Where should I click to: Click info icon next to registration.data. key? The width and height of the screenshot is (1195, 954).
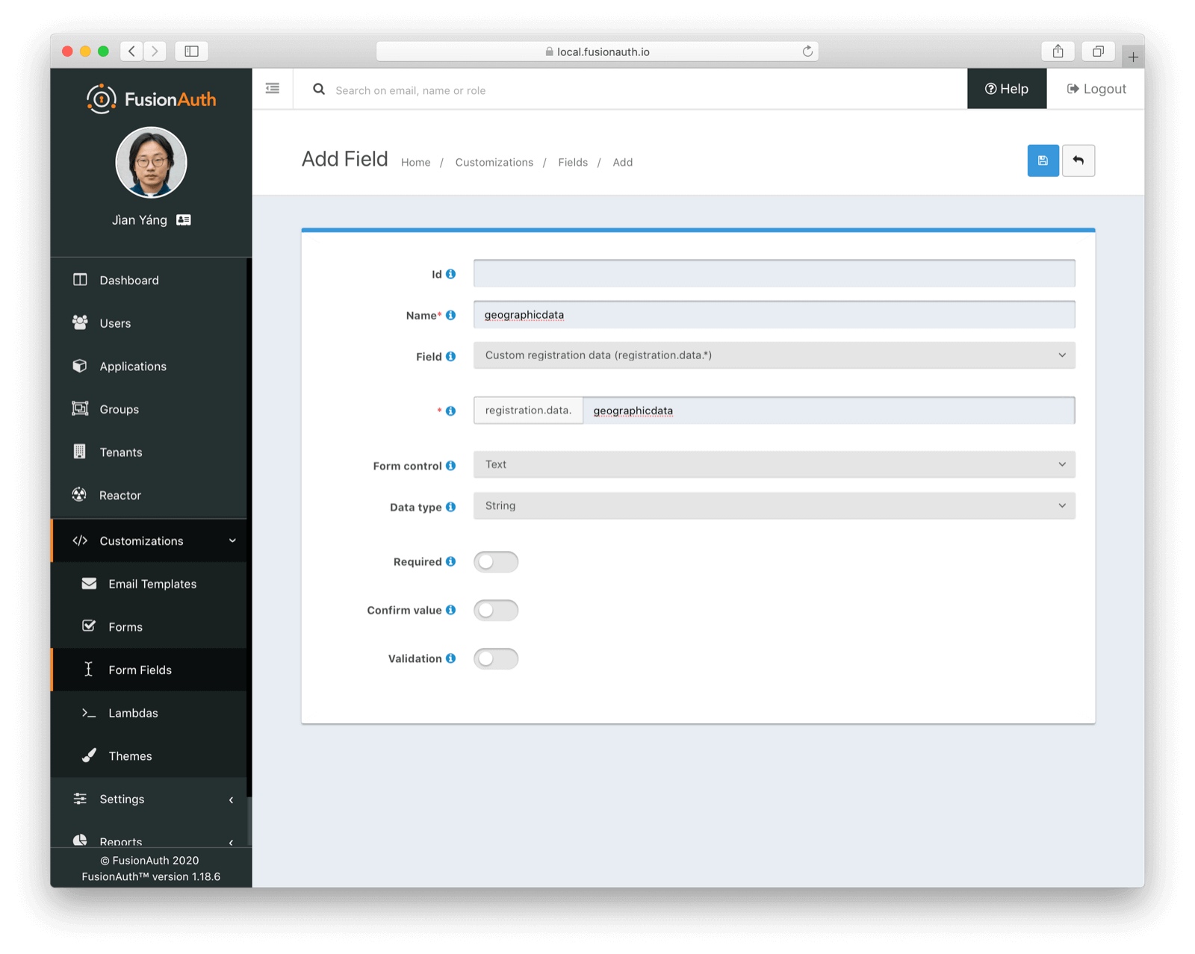click(x=451, y=411)
